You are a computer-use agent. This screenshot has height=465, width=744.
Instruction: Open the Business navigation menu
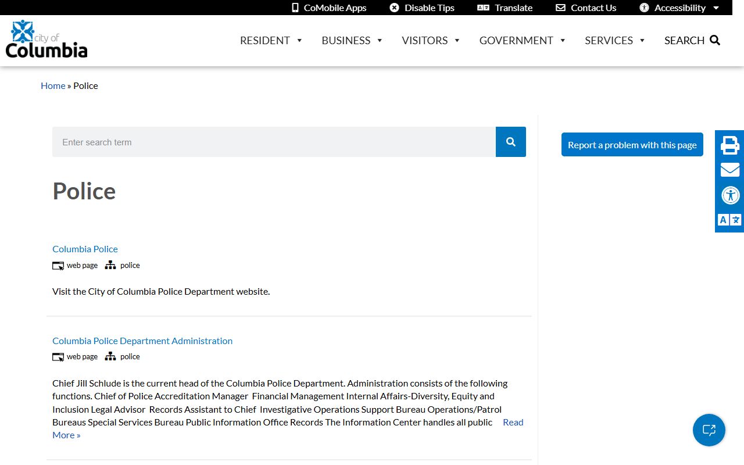352,40
